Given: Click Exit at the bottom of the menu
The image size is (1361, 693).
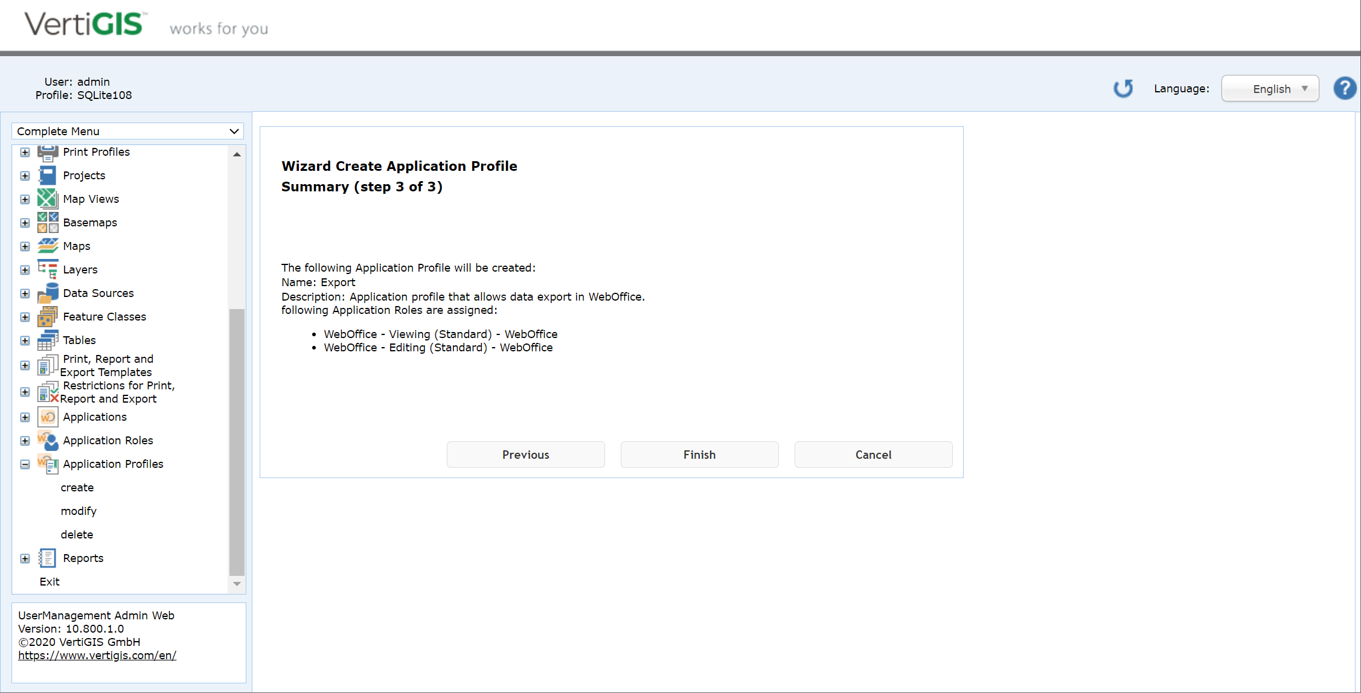Looking at the screenshot, I should 50,581.
